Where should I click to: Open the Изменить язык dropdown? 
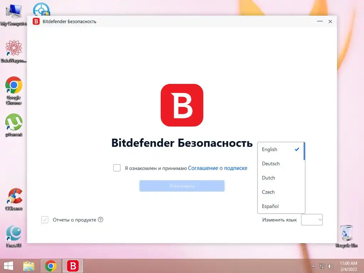[312, 220]
